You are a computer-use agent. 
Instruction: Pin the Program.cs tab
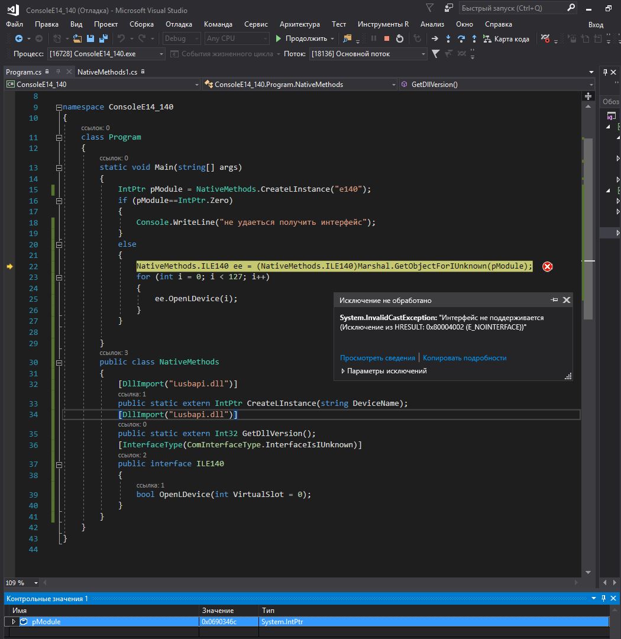[x=58, y=72]
